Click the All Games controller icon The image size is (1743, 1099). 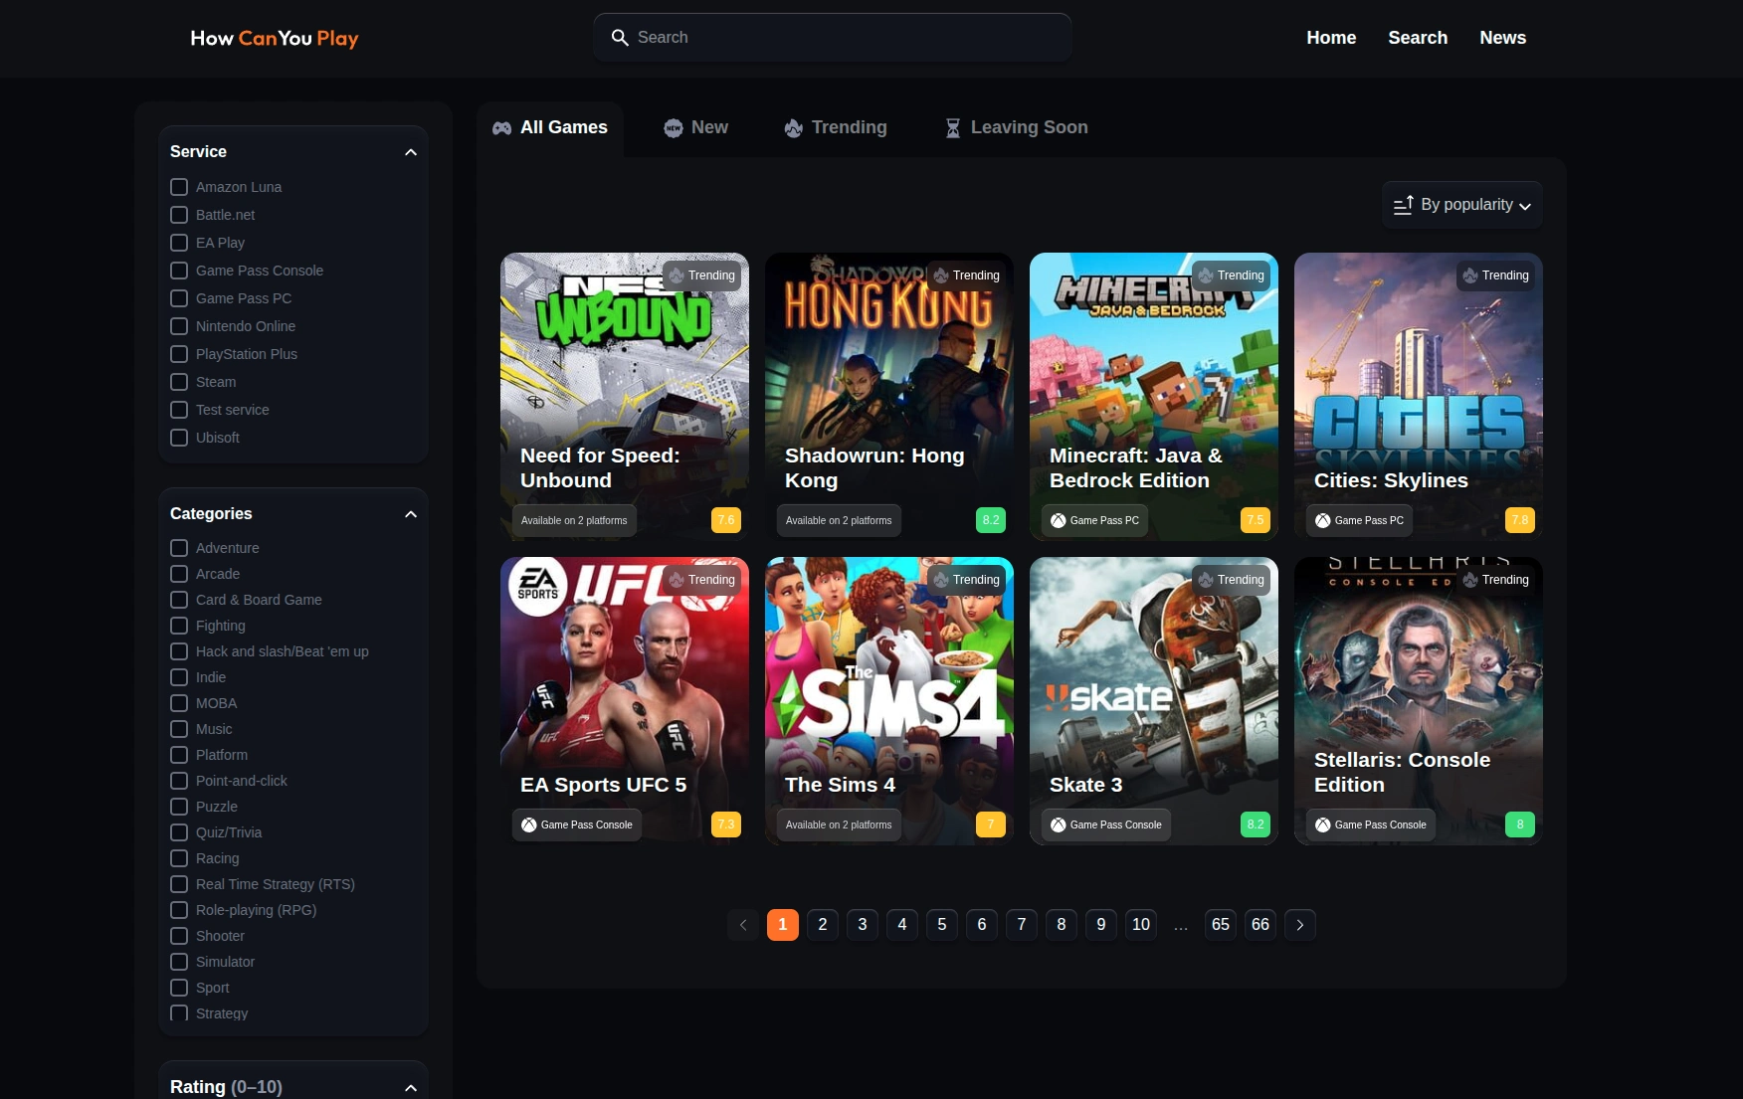click(x=502, y=127)
